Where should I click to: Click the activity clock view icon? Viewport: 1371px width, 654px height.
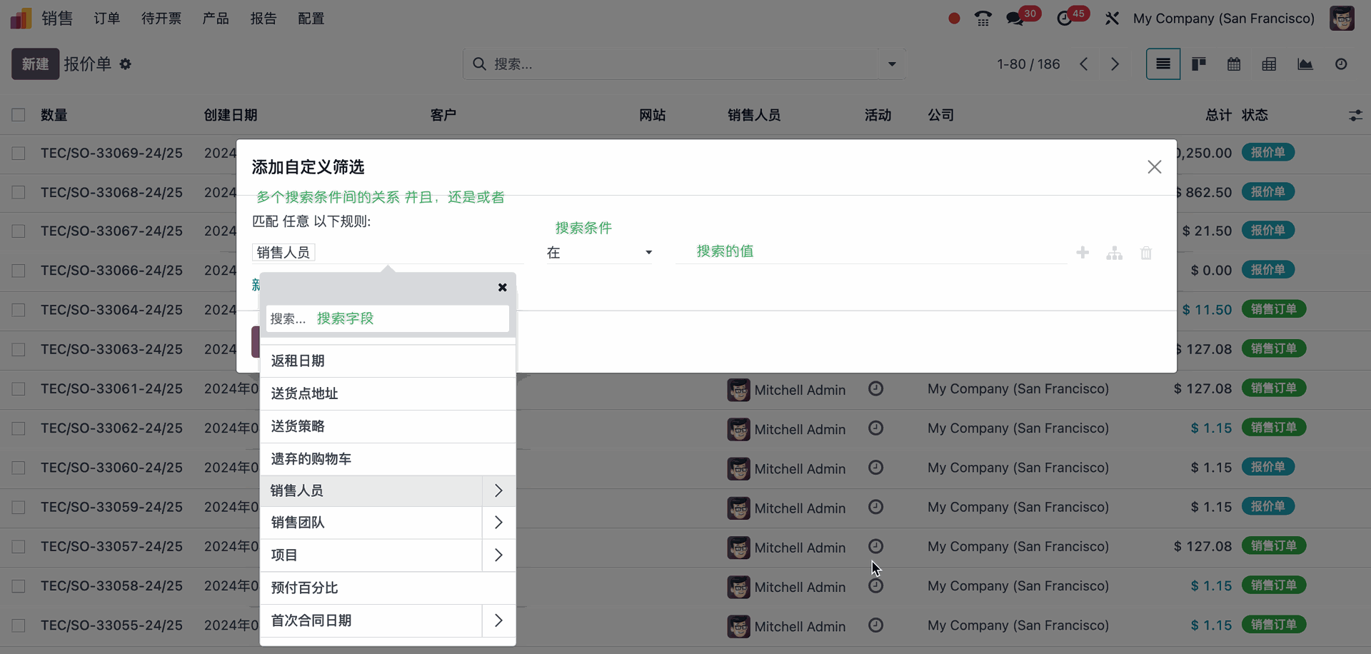click(1341, 64)
